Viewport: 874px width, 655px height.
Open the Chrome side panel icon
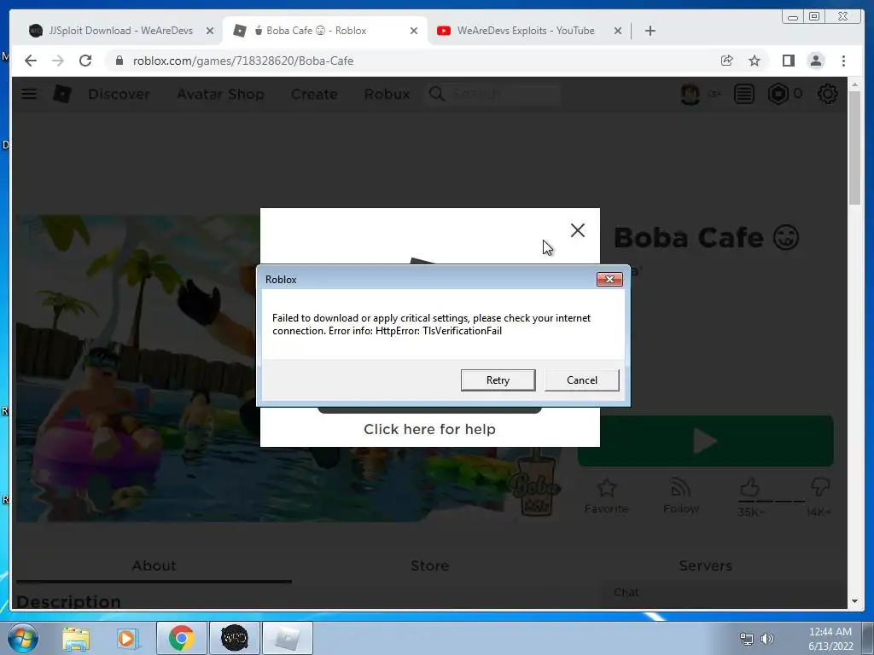(788, 61)
